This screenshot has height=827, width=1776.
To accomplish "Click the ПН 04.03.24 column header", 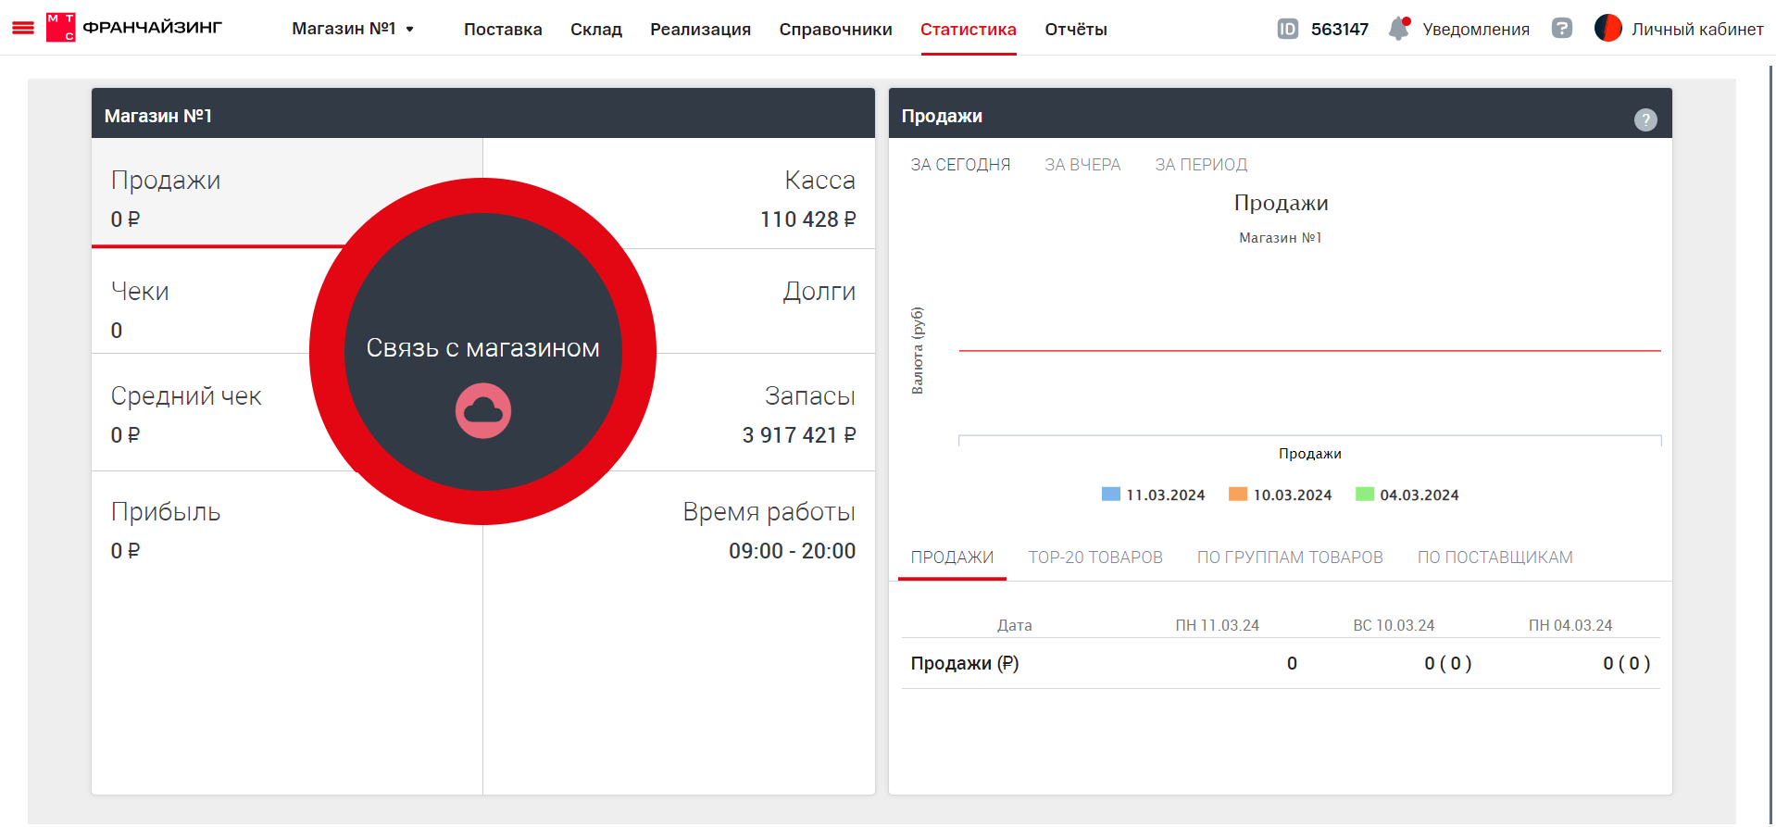I will [1570, 625].
